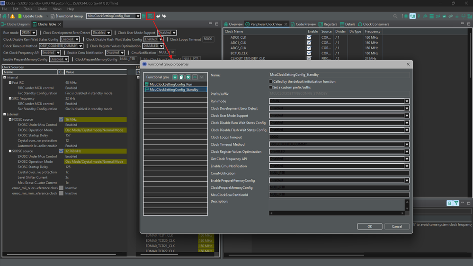
Task: Click the yellow warning icon in toolbar
Action: coord(12,16)
